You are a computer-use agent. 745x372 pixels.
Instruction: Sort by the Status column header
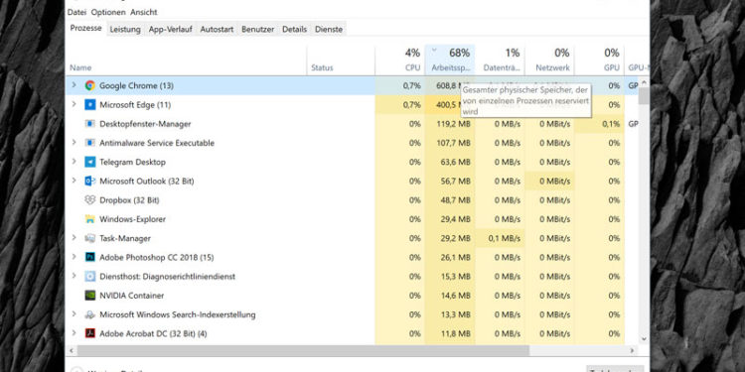(x=341, y=60)
